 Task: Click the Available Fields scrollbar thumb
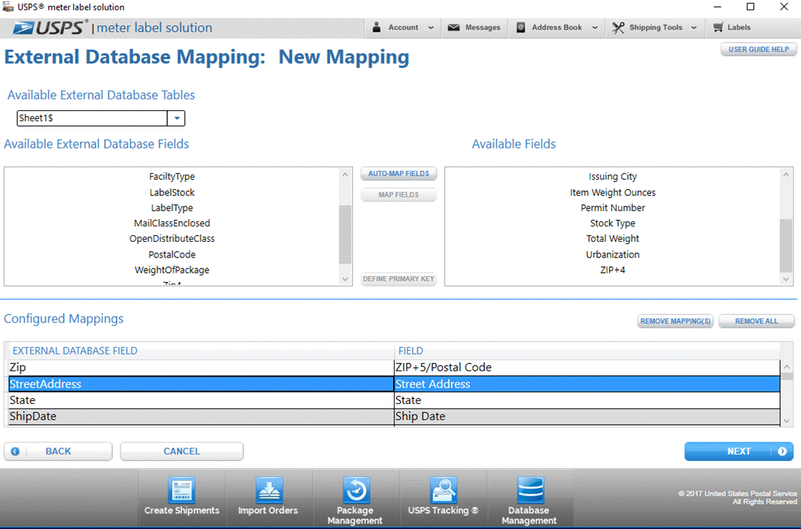785,246
